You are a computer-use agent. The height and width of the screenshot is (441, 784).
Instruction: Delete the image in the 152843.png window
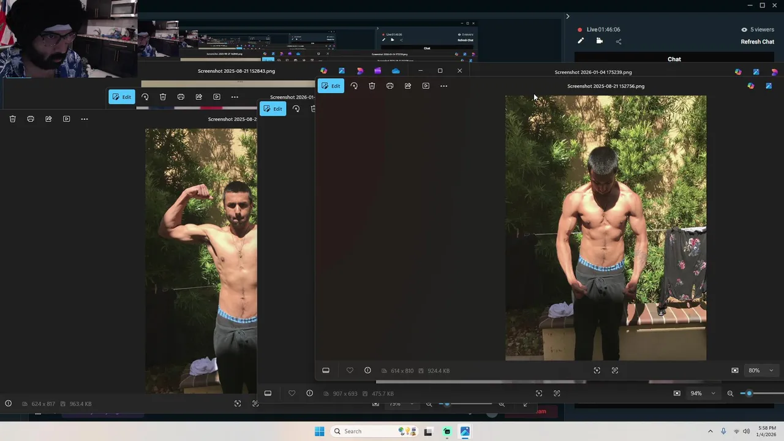(x=163, y=97)
